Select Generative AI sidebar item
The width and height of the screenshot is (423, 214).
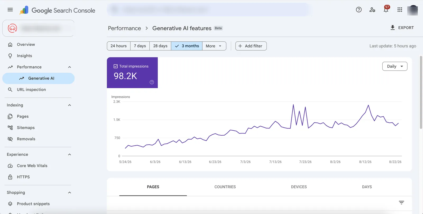(x=38, y=78)
